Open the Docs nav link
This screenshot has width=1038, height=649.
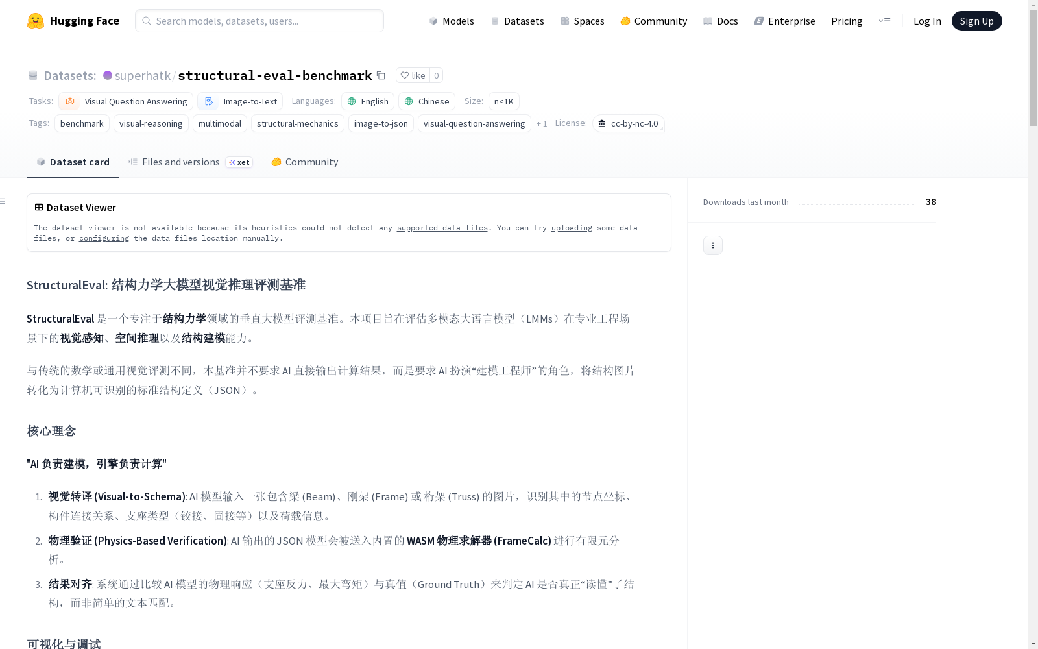(x=721, y=21)
